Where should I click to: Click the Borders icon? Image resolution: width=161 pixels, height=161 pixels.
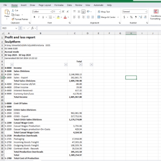click(x=51, y=17)
